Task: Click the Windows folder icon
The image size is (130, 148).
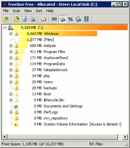Action: point(16,34)
